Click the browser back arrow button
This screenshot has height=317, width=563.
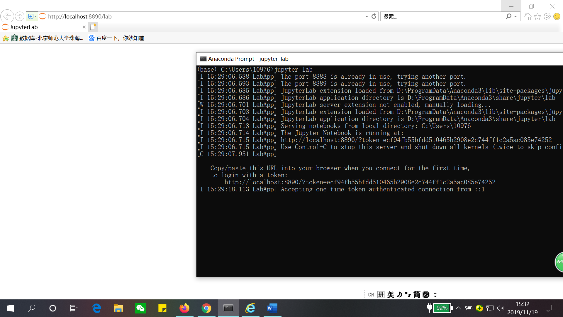coord(7,16)
